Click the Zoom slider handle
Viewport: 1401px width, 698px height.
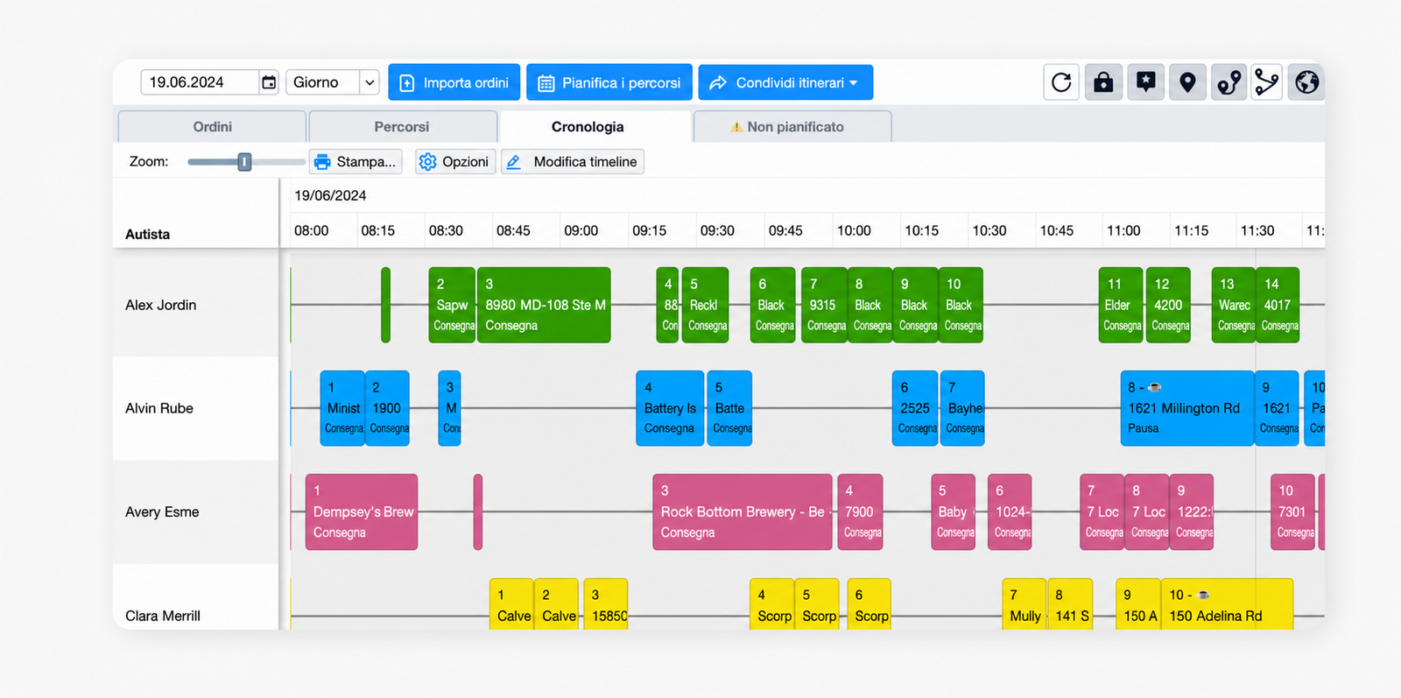coord(244,162)
